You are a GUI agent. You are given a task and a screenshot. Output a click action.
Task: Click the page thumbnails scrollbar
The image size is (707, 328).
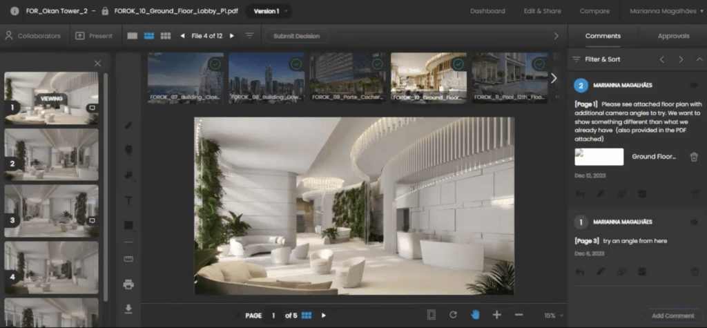pos(106,186)
